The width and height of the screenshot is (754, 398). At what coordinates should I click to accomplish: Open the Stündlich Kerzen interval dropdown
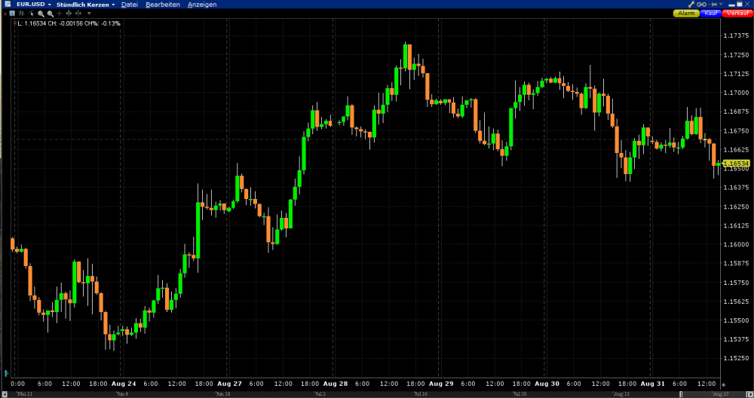[113, 5]
